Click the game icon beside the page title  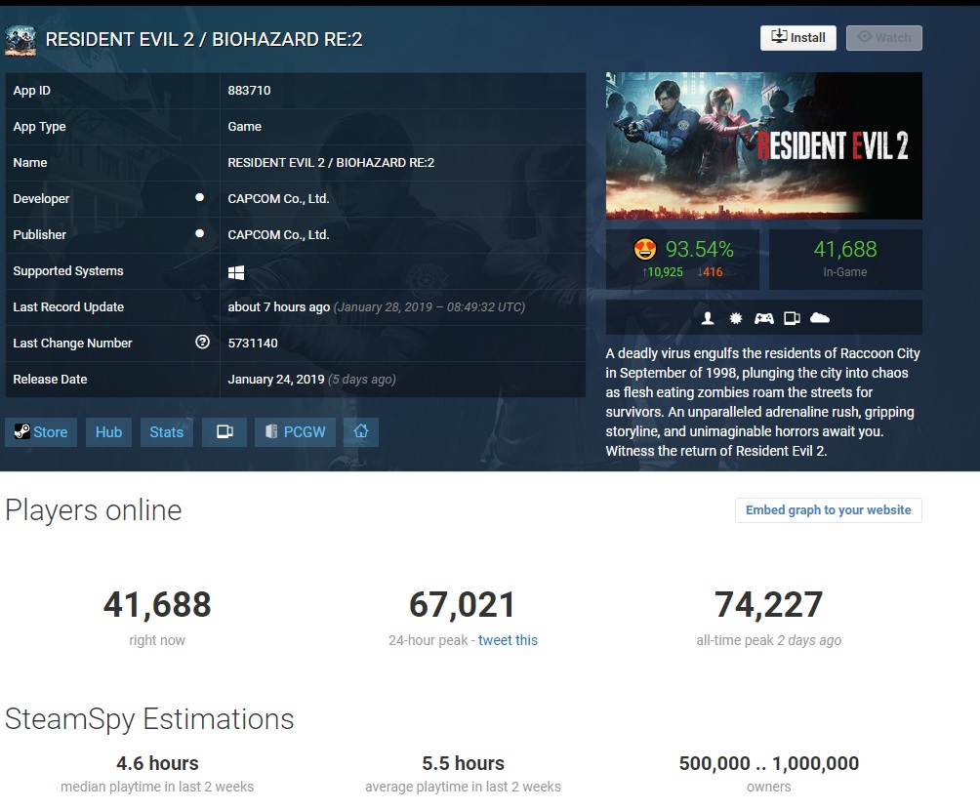tap(20, 39)
